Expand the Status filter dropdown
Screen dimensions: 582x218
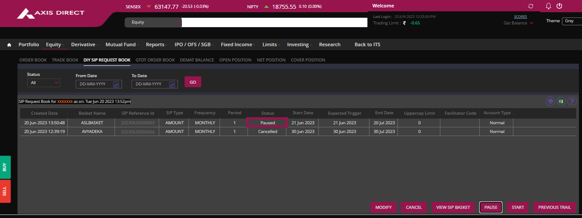coord(44,83)
